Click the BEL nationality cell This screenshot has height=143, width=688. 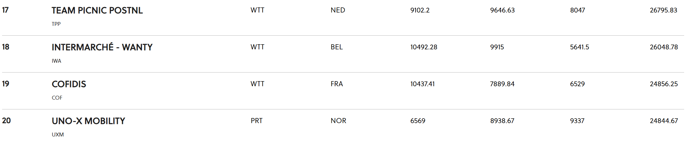pos(337,47)
